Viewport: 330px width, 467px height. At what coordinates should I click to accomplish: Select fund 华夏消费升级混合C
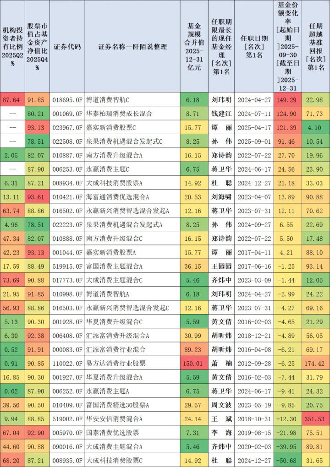(114, 322)
